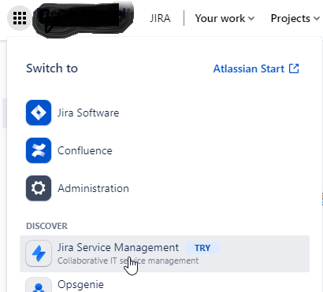Select Jira Service Management in Discover
Viewport: 323px width, 292px height.
pyautogui.click(x=165, y=253)
